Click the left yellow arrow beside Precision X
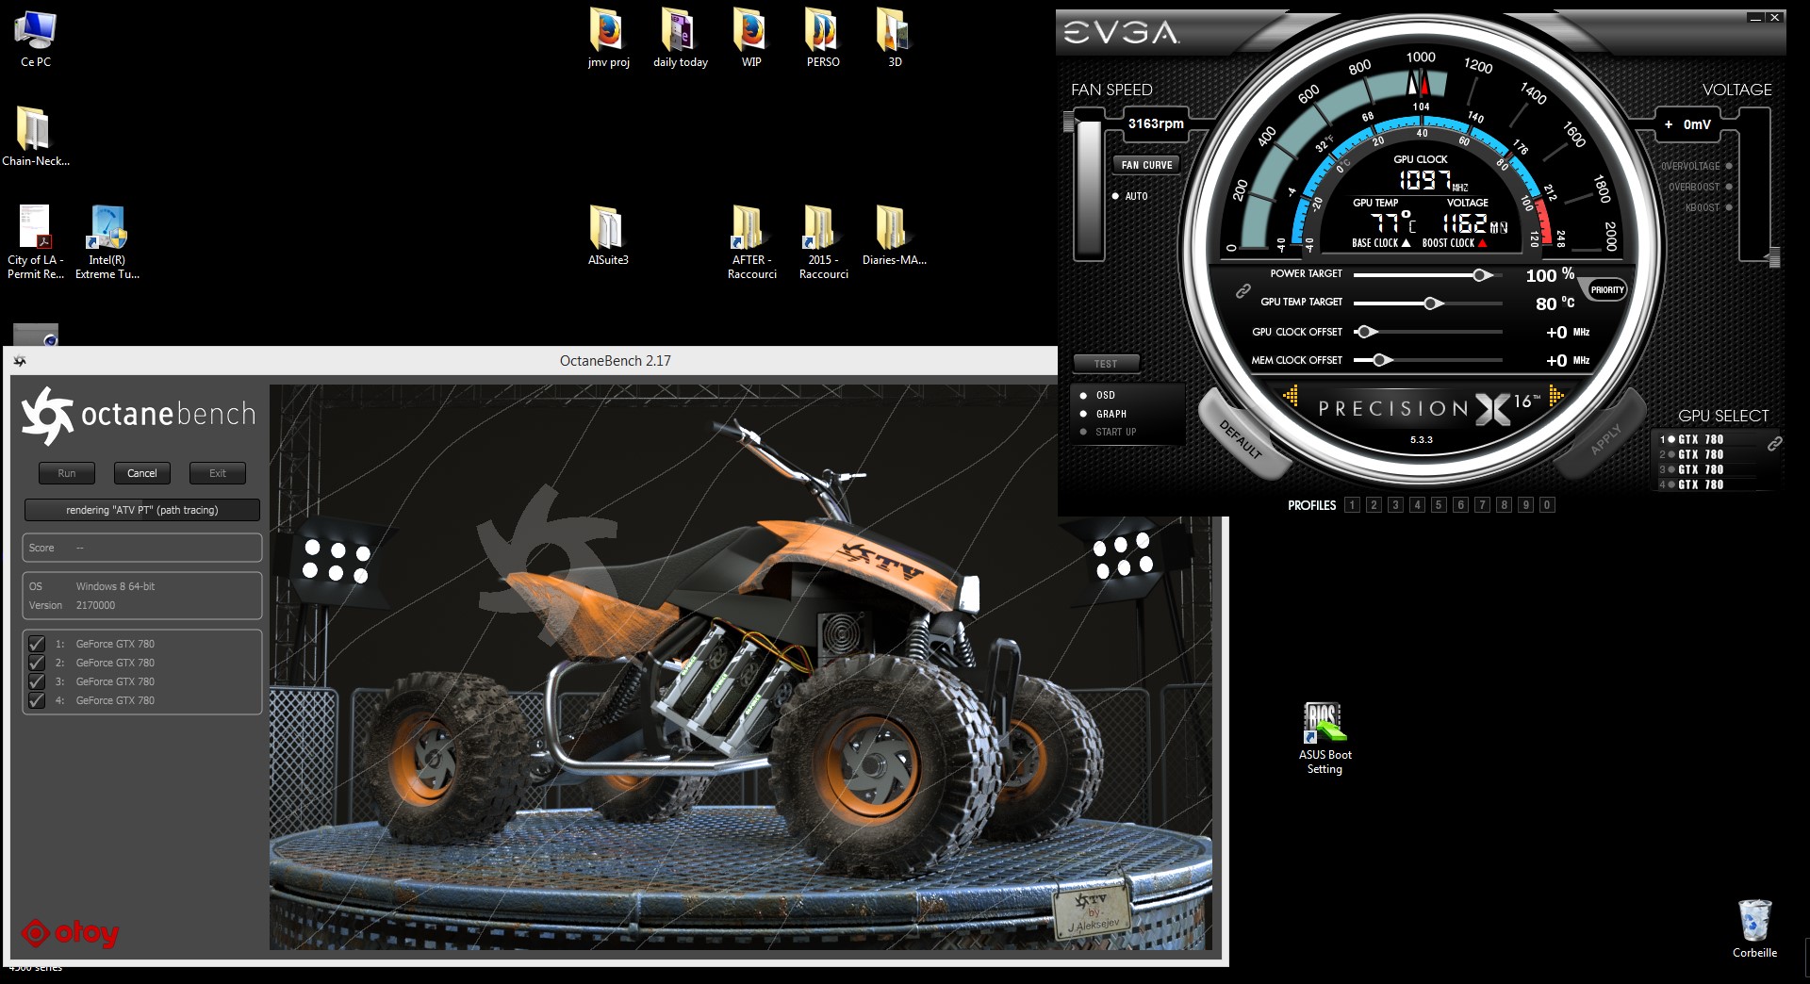 (x=1291, y=397)
